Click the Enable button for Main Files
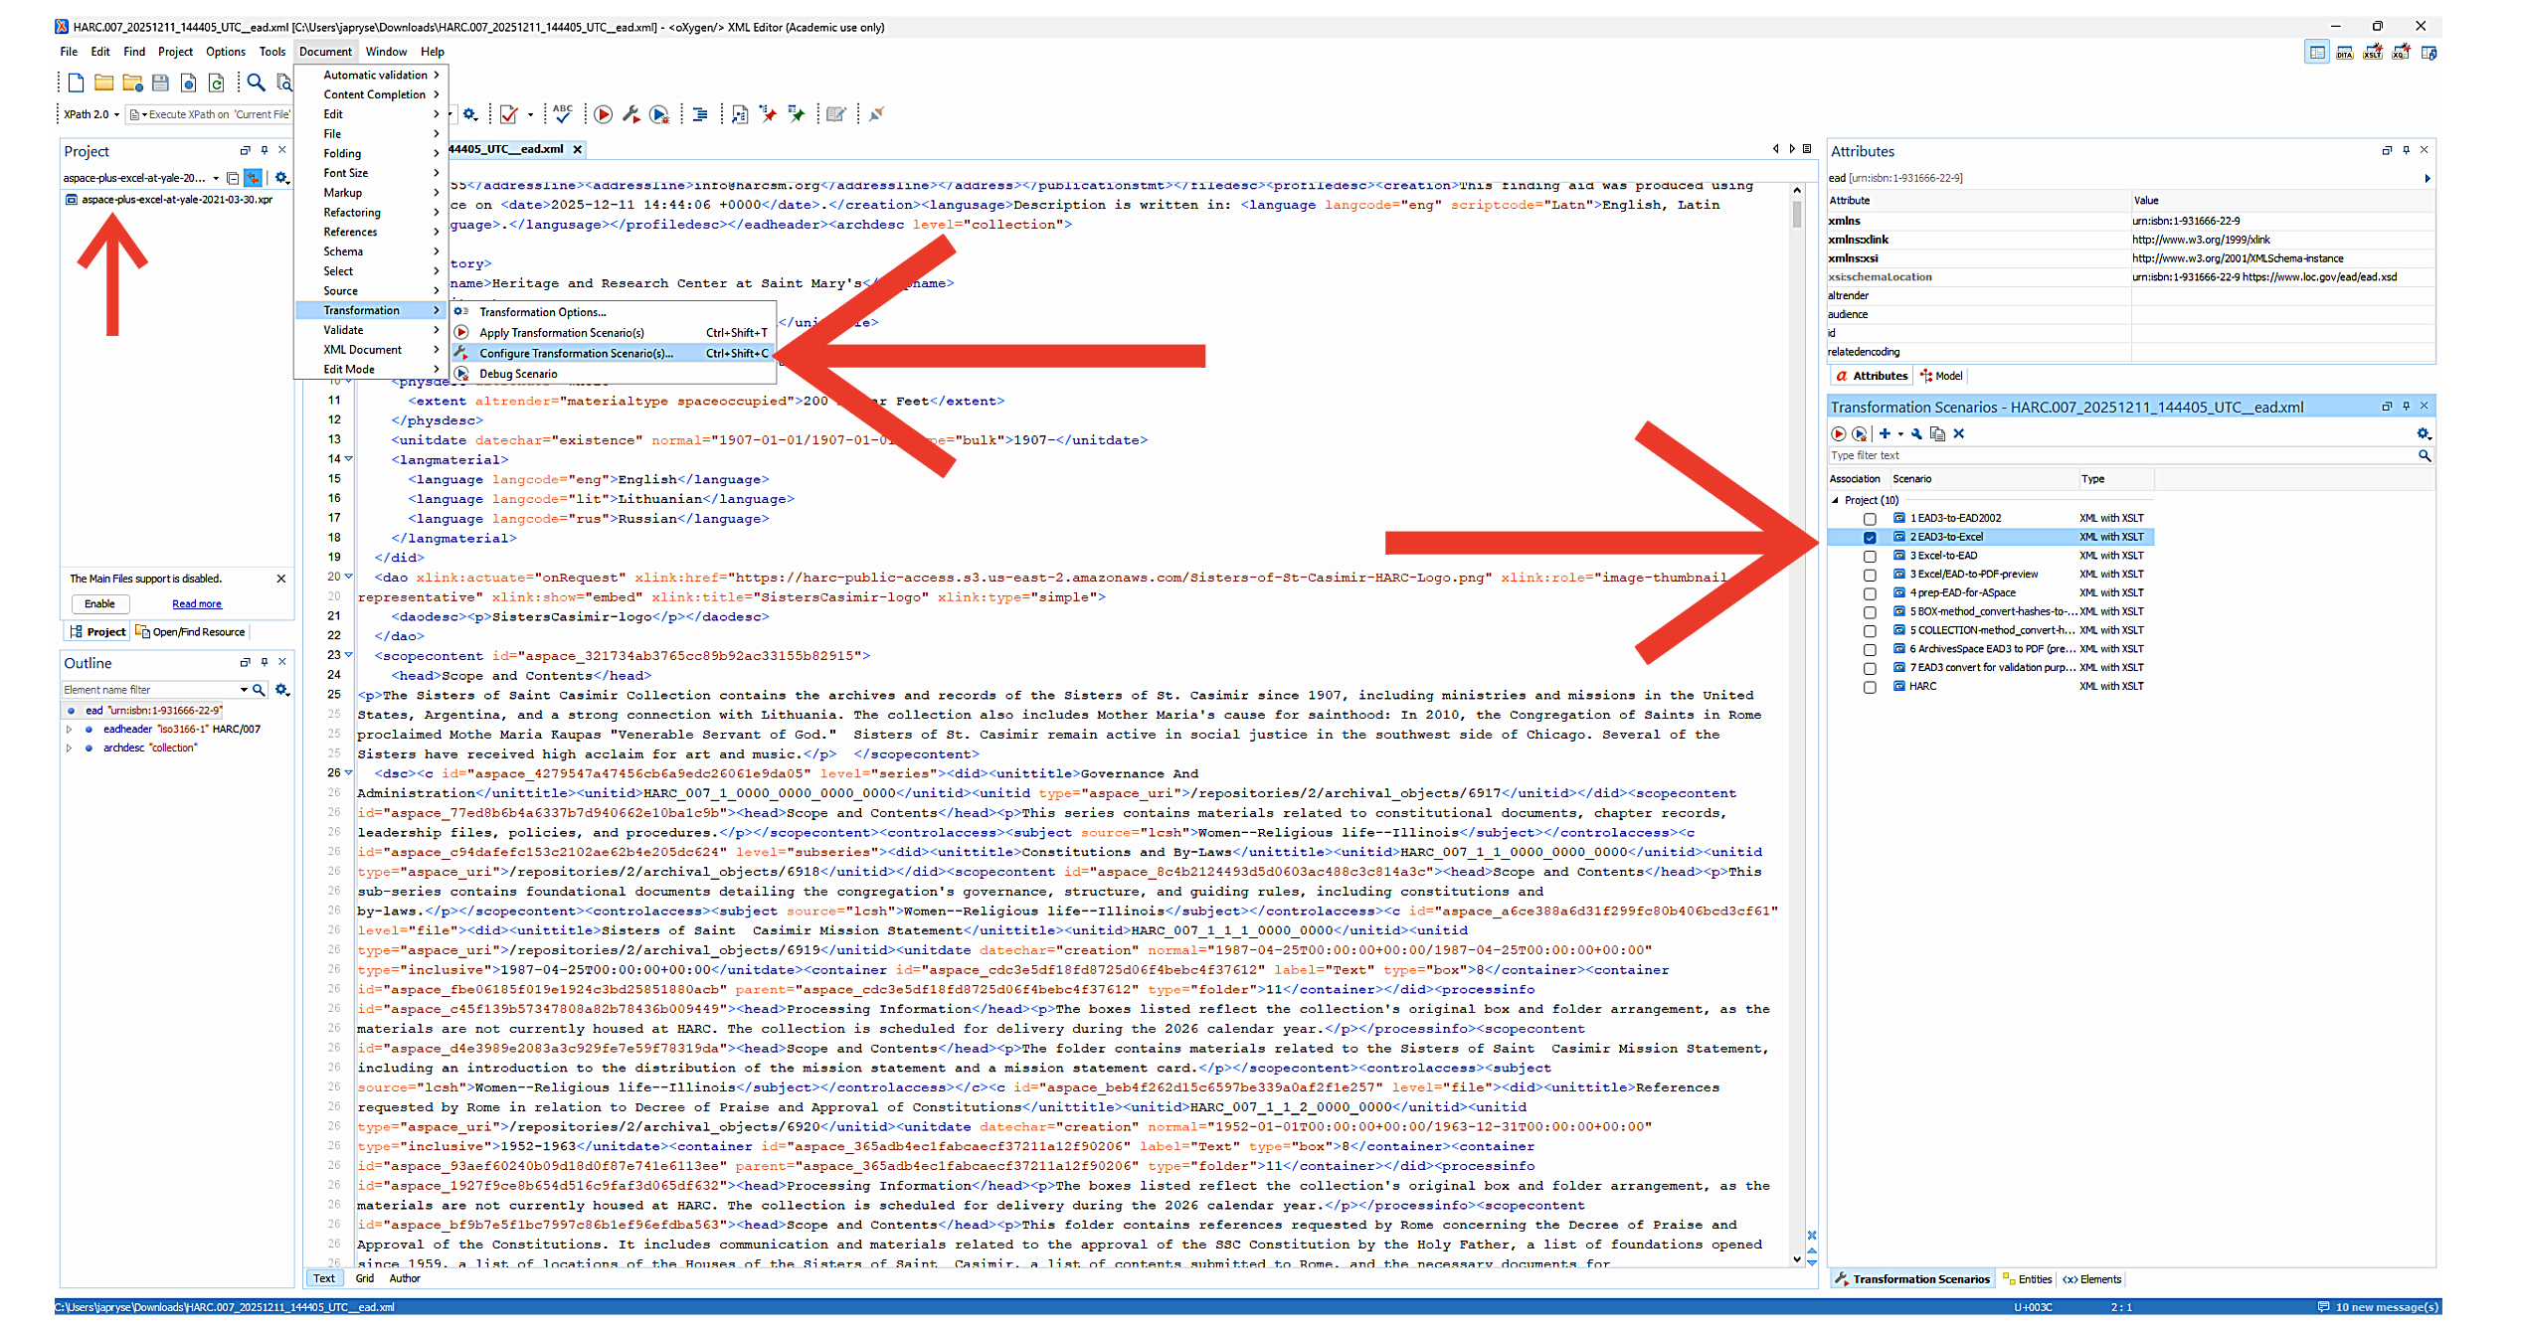This screenshot has height=1331, width=2521. 99,604
